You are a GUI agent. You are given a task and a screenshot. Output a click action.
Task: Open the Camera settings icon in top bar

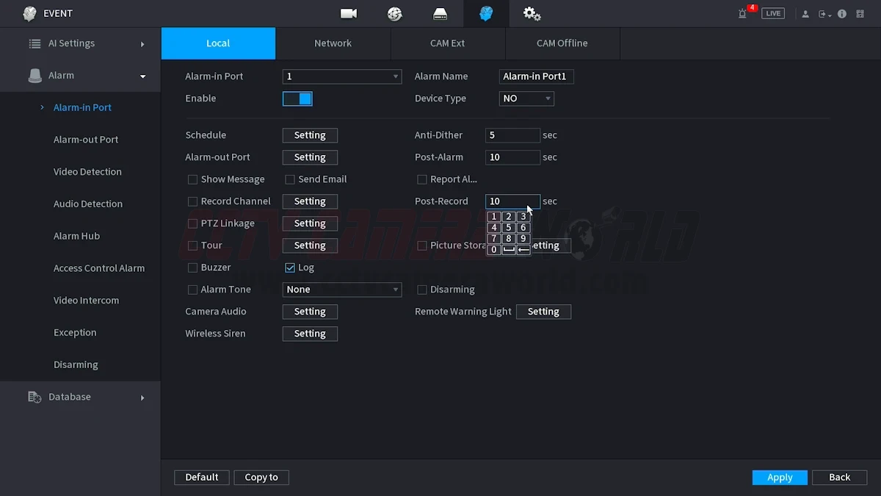[x=349, y=14]
